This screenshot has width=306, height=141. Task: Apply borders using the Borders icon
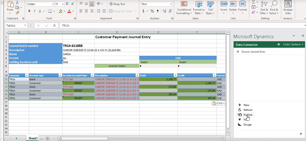click(x=50, y=11)
